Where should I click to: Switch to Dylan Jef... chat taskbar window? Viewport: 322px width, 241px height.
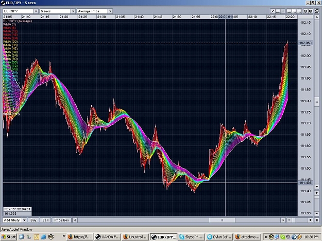pos(219,237)
